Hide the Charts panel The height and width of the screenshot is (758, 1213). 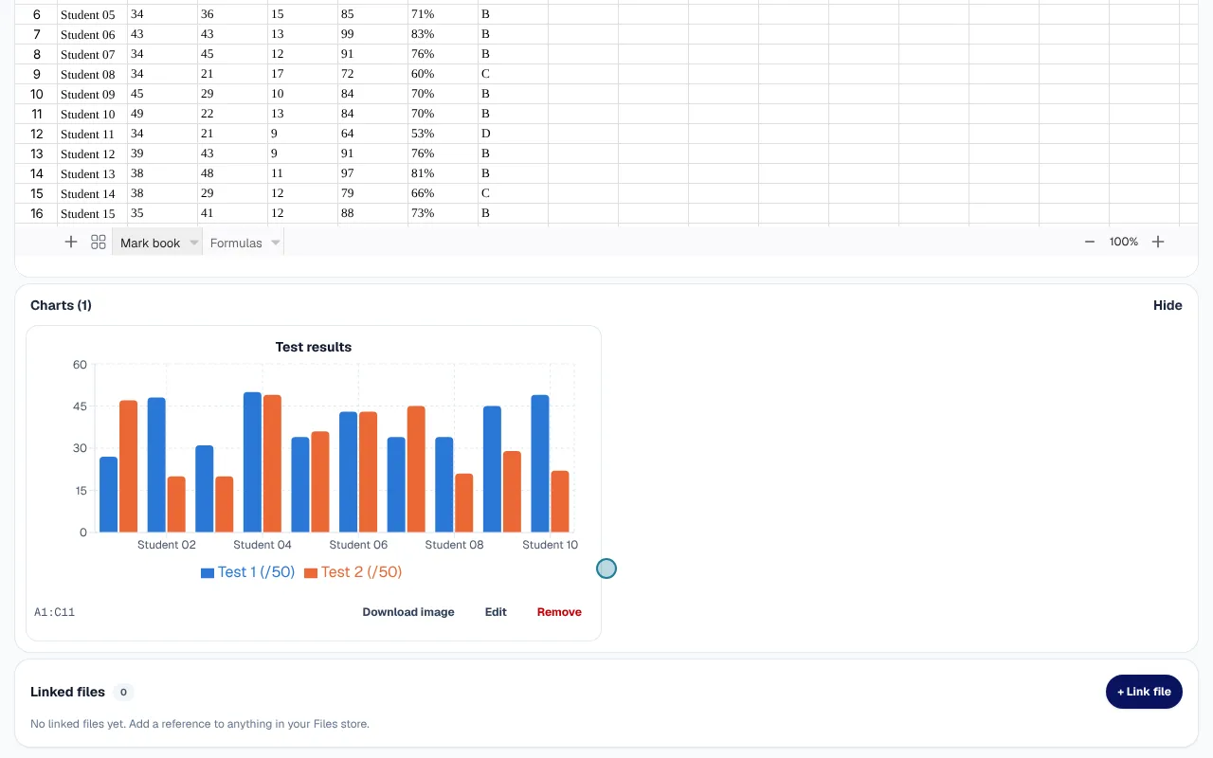pos(1168,305)
